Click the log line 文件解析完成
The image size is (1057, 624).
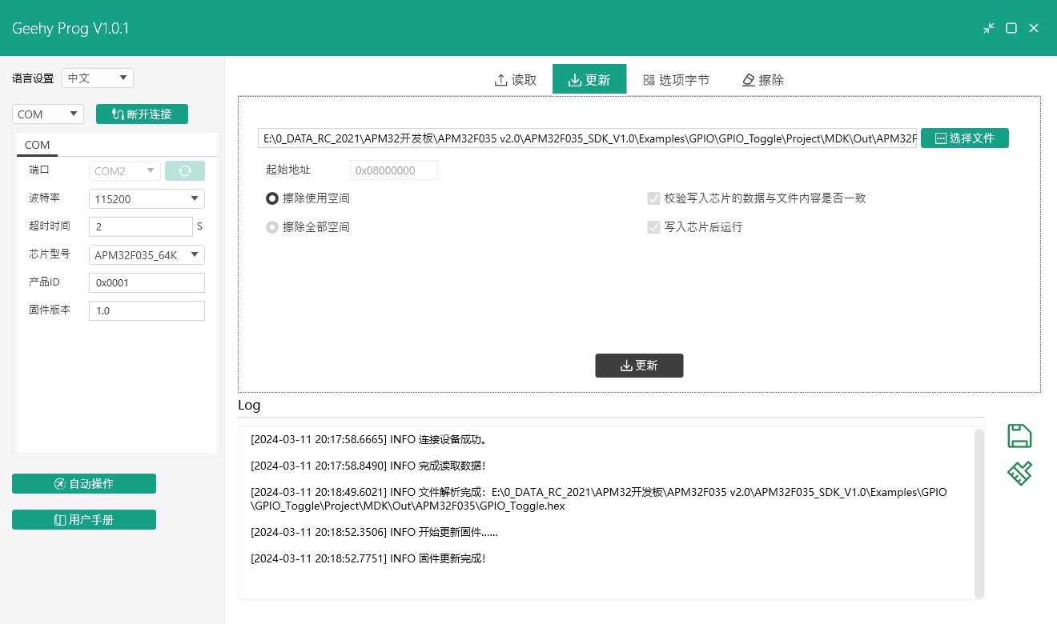[598, 499]
